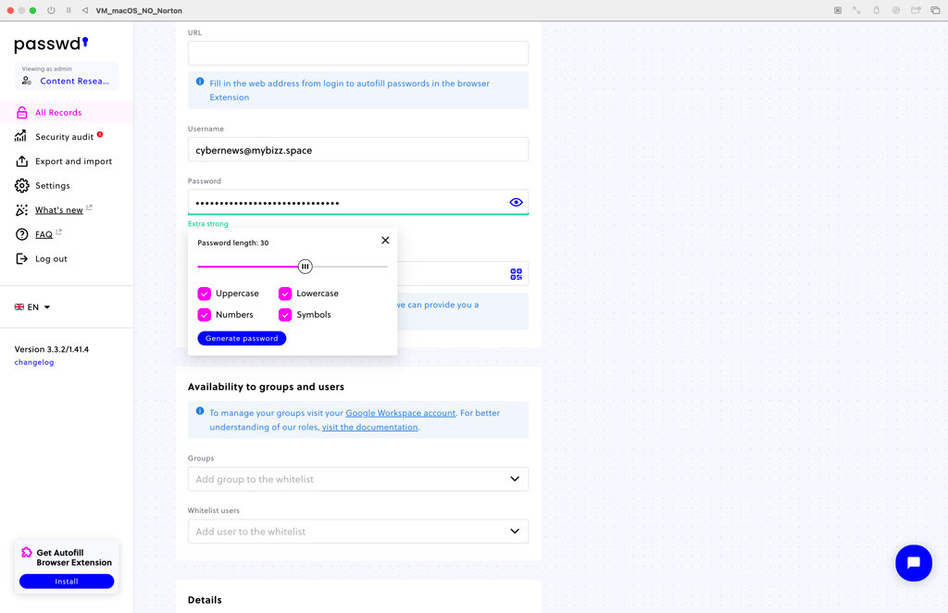This screenshot has height=613, width=948.
Task: Click VM power icon in title bar
Action: (x=51, y=10)
